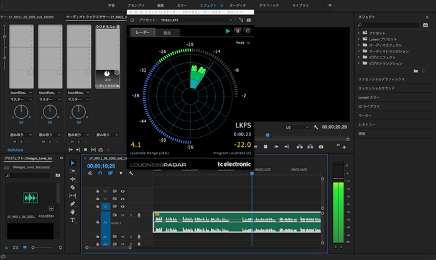The image size is (436, 260).
Task: Select the Type tool
Action: 73,220
